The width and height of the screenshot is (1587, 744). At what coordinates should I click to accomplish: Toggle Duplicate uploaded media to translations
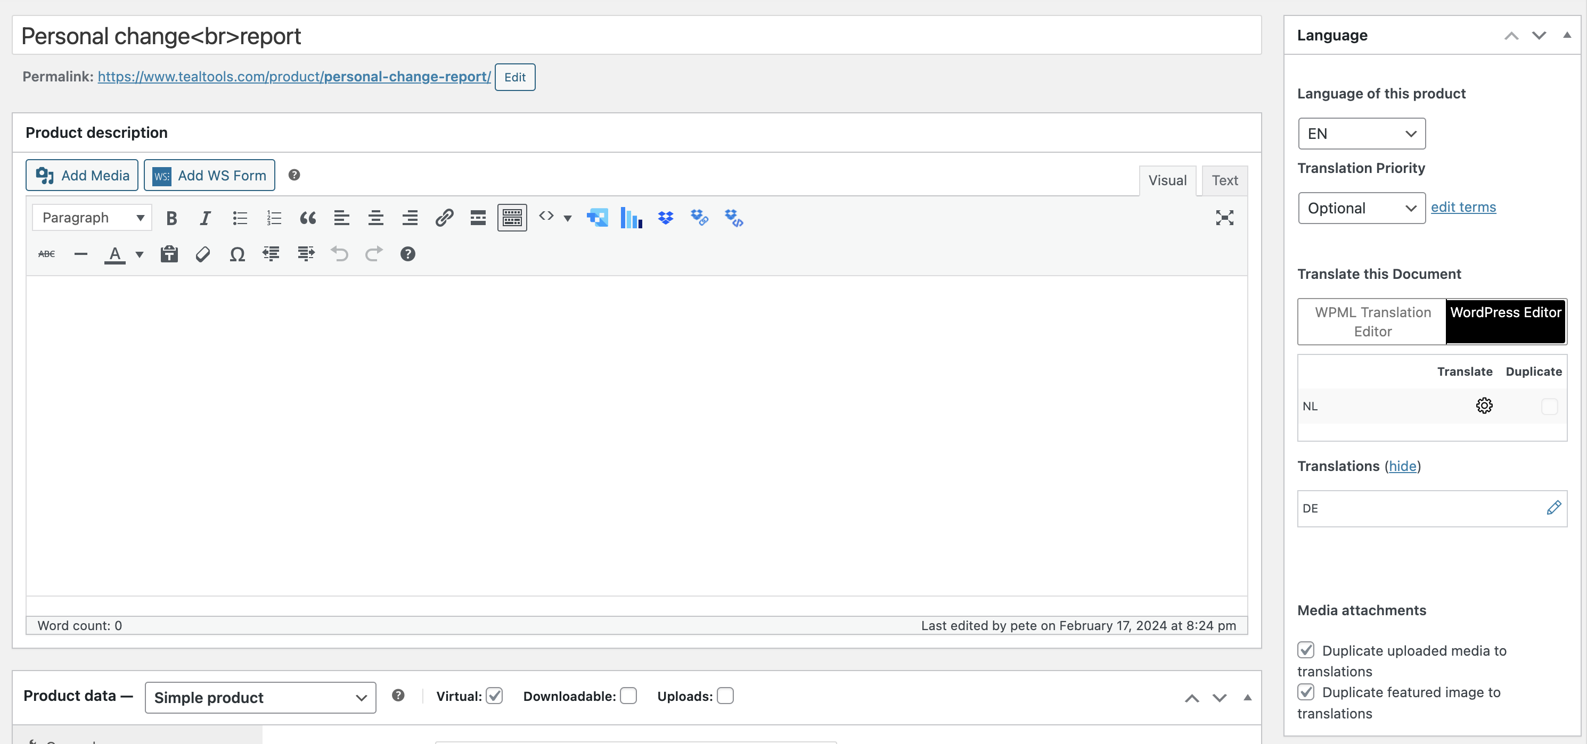click(1306, 650)
